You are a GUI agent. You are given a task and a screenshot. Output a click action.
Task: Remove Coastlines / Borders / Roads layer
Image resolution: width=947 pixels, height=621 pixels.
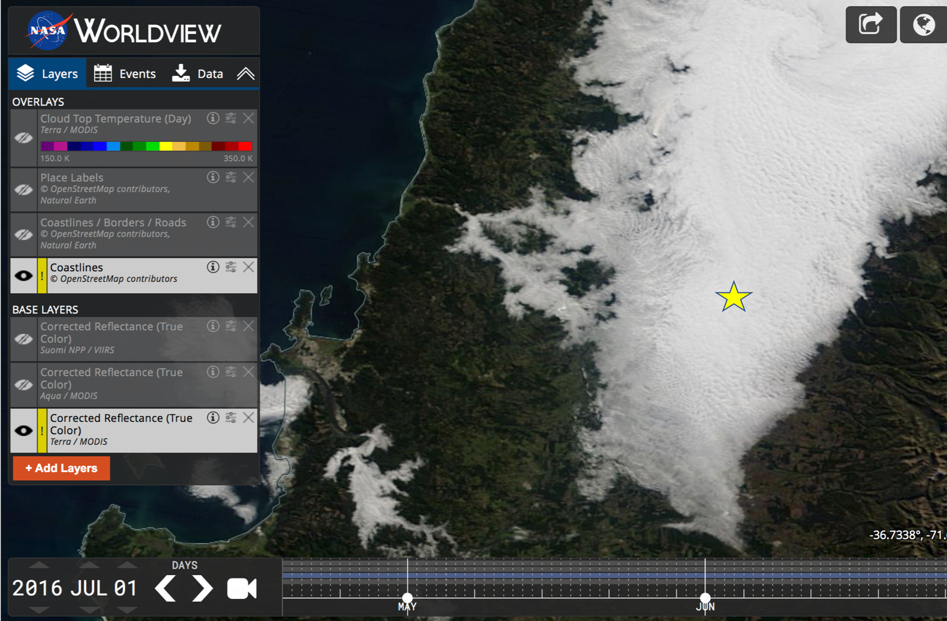(249, 222)
